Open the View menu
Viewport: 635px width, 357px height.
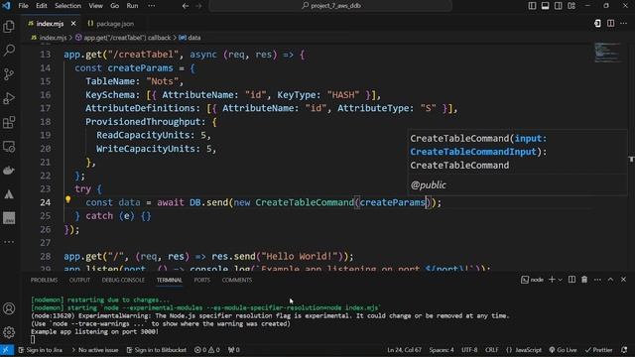point(95,6)
